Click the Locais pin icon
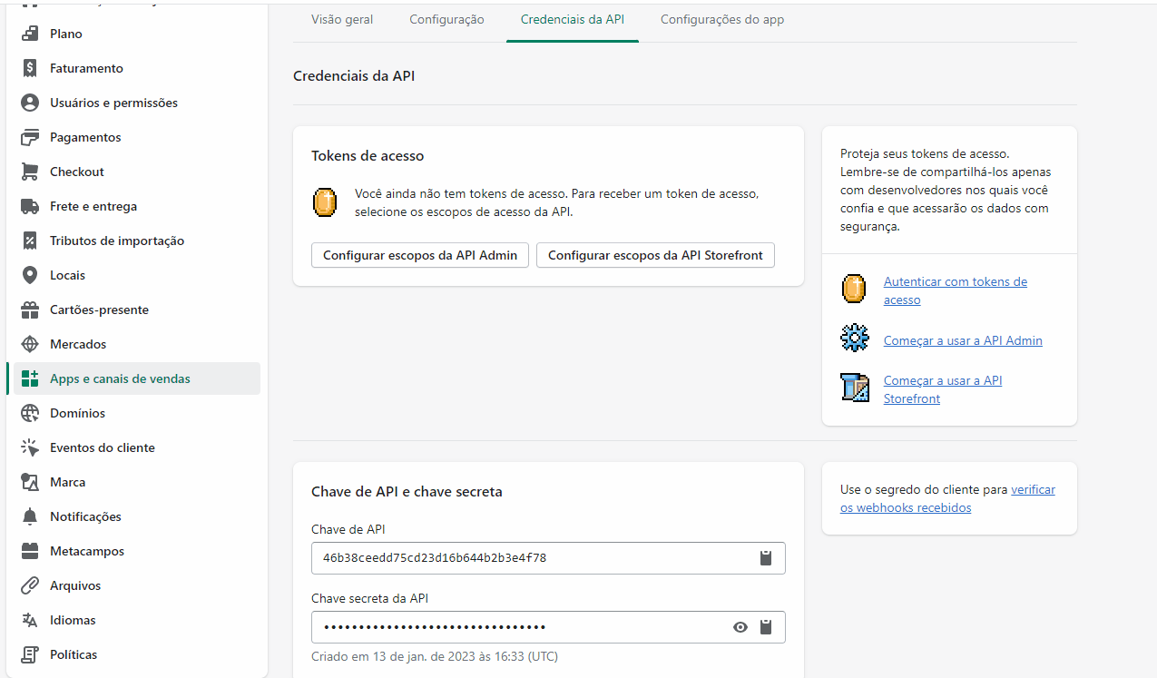The width and height of the screenshot is (1157, 678). pyautogui.click(x=30, y=275)
